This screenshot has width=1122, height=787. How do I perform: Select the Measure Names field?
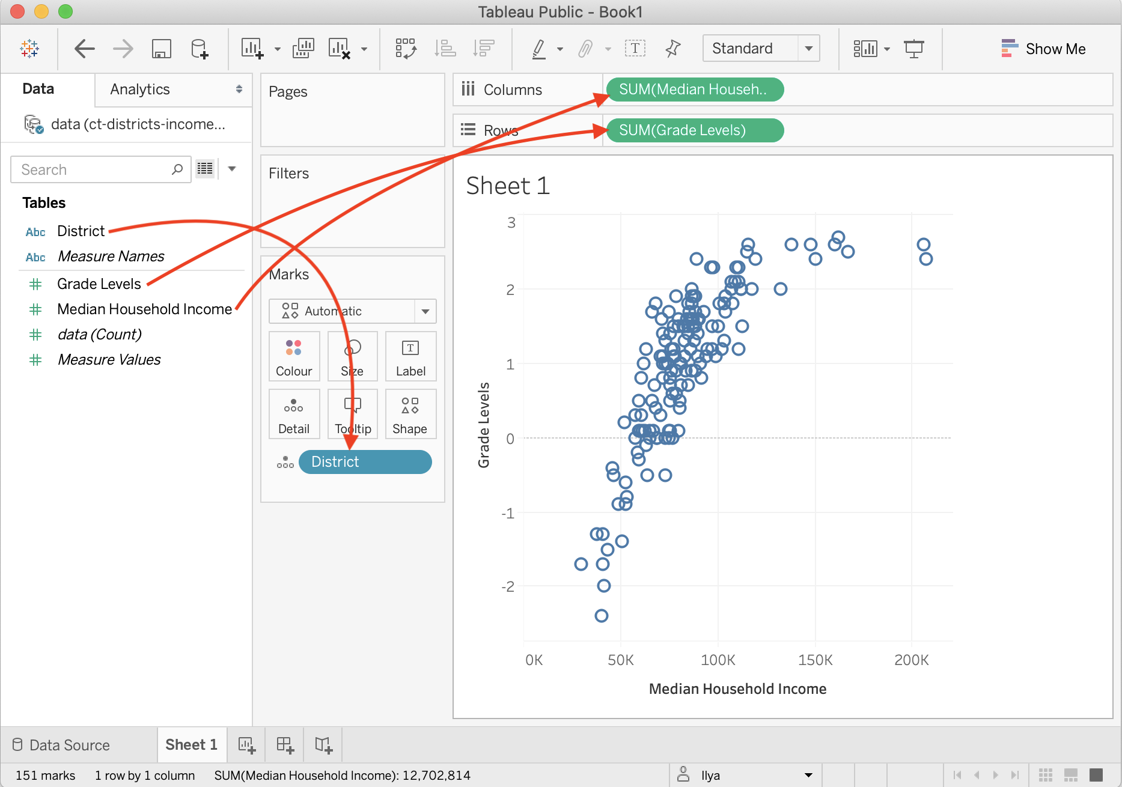pos(111,257)
